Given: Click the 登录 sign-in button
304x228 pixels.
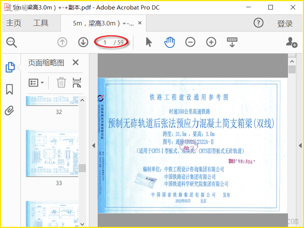Looking at the screenshot, I should [x=285, y=24].
